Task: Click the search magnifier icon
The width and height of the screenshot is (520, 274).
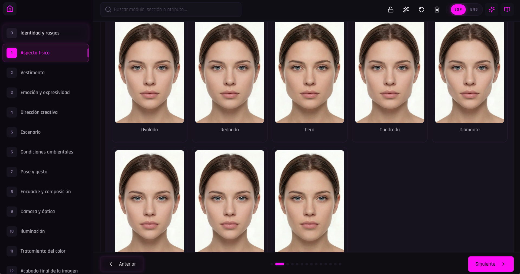Action: pos(108,9)
